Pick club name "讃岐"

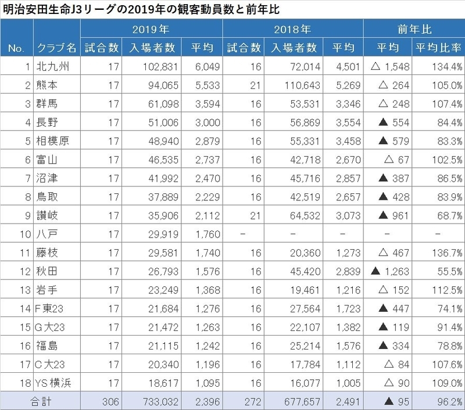pyautogui.click(x=47, y=215)
